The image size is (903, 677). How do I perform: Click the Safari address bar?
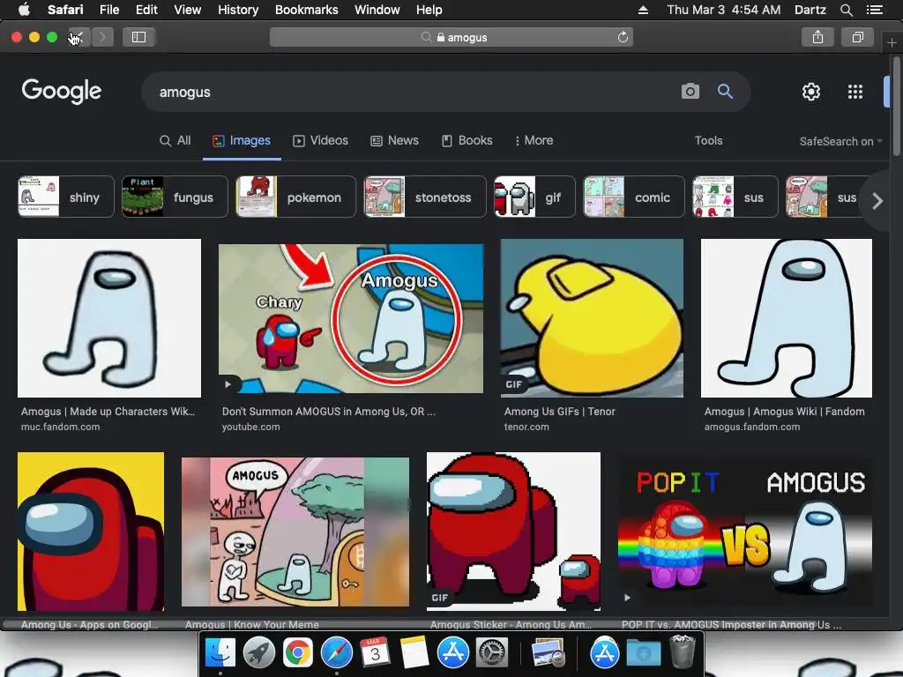pos(451,37)
